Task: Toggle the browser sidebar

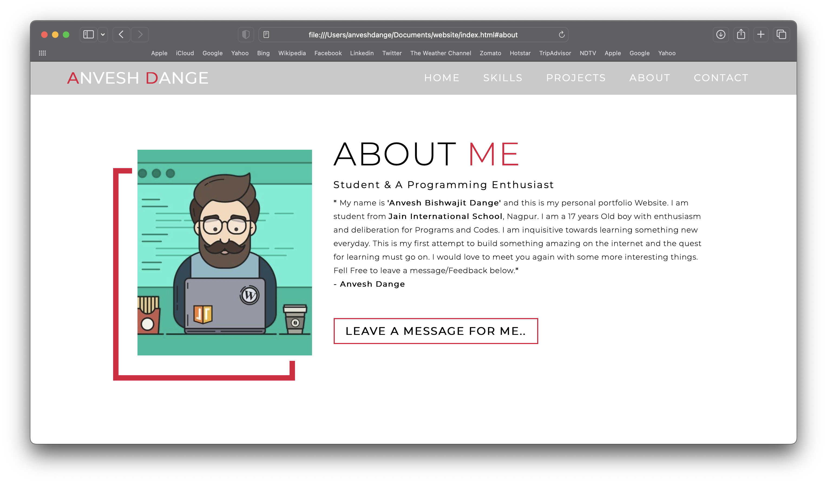Action: (88, 34)
